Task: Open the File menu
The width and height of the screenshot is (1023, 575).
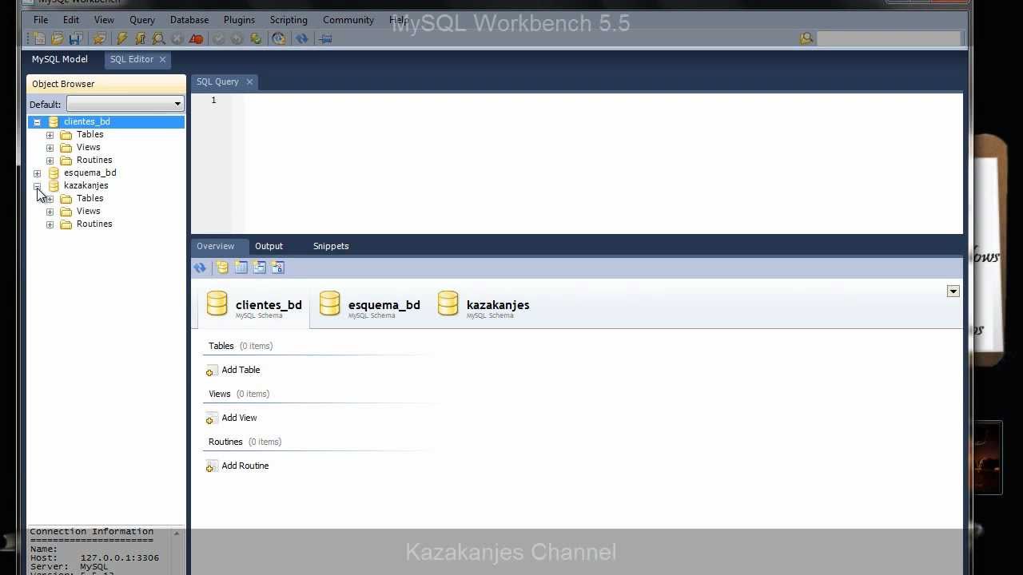Action: tap(41, 19)
